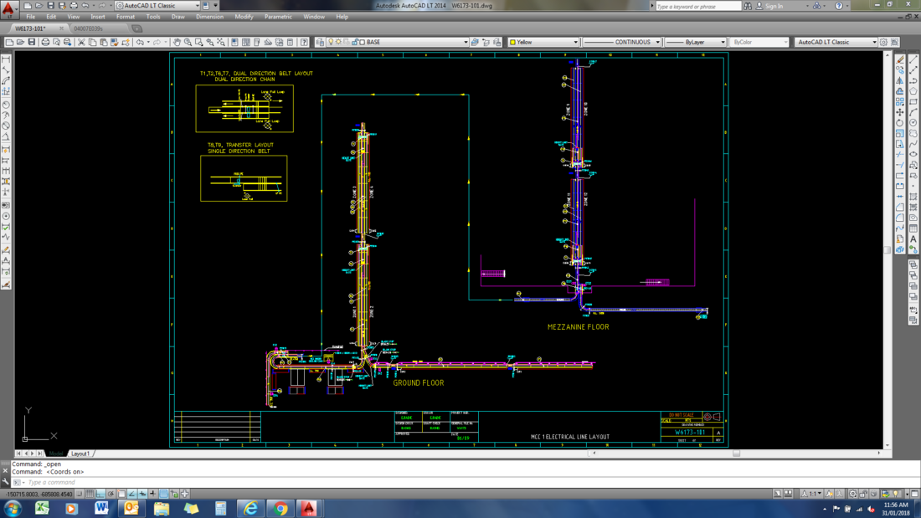The width and height of the screenshot is (921, 518).
Task: Click the new drawing tab plus icon
Action: point(136,28)
